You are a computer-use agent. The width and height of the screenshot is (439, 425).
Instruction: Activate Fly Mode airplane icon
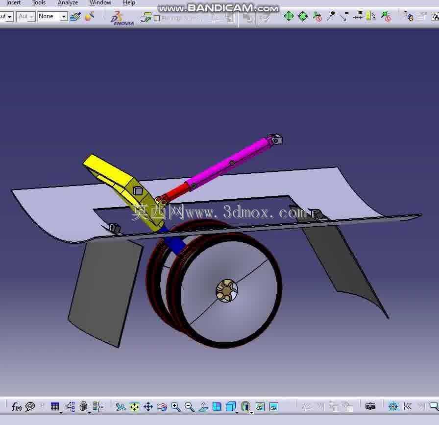tap(121, 406)
